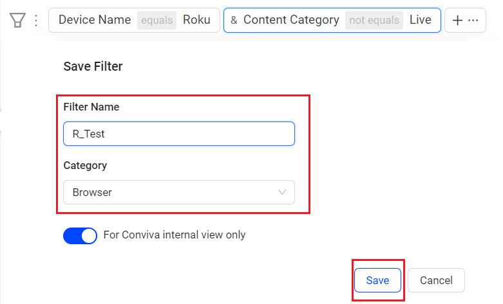
Task: Open the Category dropdown showing Browser
Action: 179,192
